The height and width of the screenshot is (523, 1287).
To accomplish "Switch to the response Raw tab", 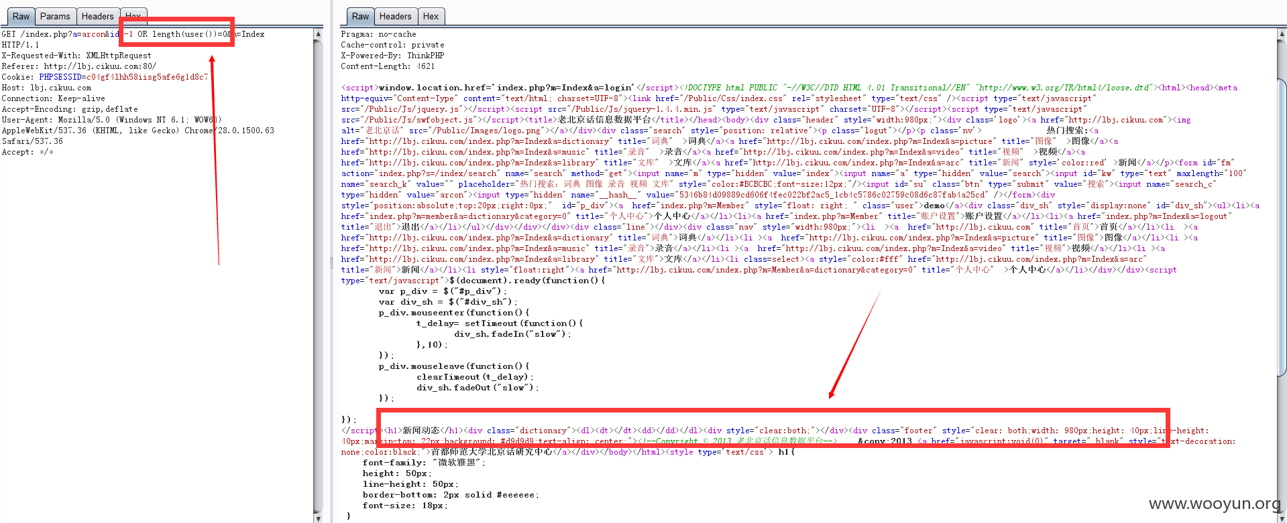I will pyautogui.click(x=360, y=16).
